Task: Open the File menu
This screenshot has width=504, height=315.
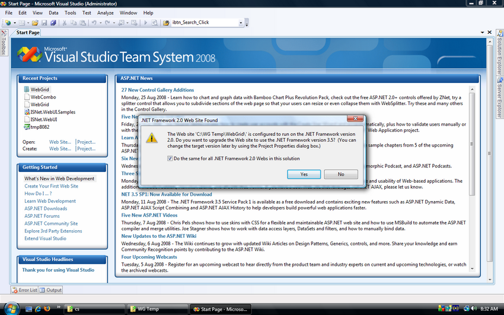Action: pyautogui.click(x=9, y=13)
